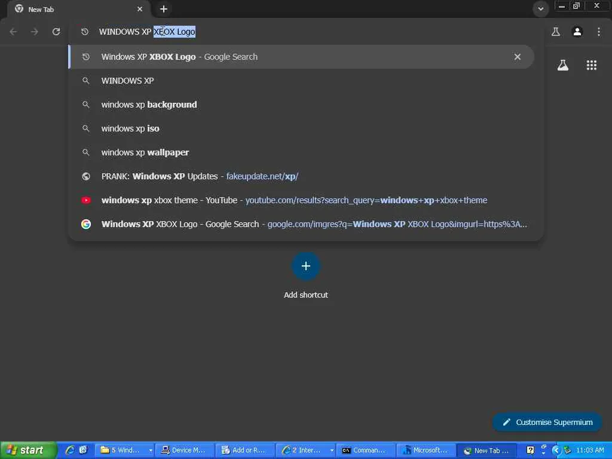The height and width of the screenshot is (459, 612).
Task: Click tray icon left of the clock
Action: click(x=568, y=450)
